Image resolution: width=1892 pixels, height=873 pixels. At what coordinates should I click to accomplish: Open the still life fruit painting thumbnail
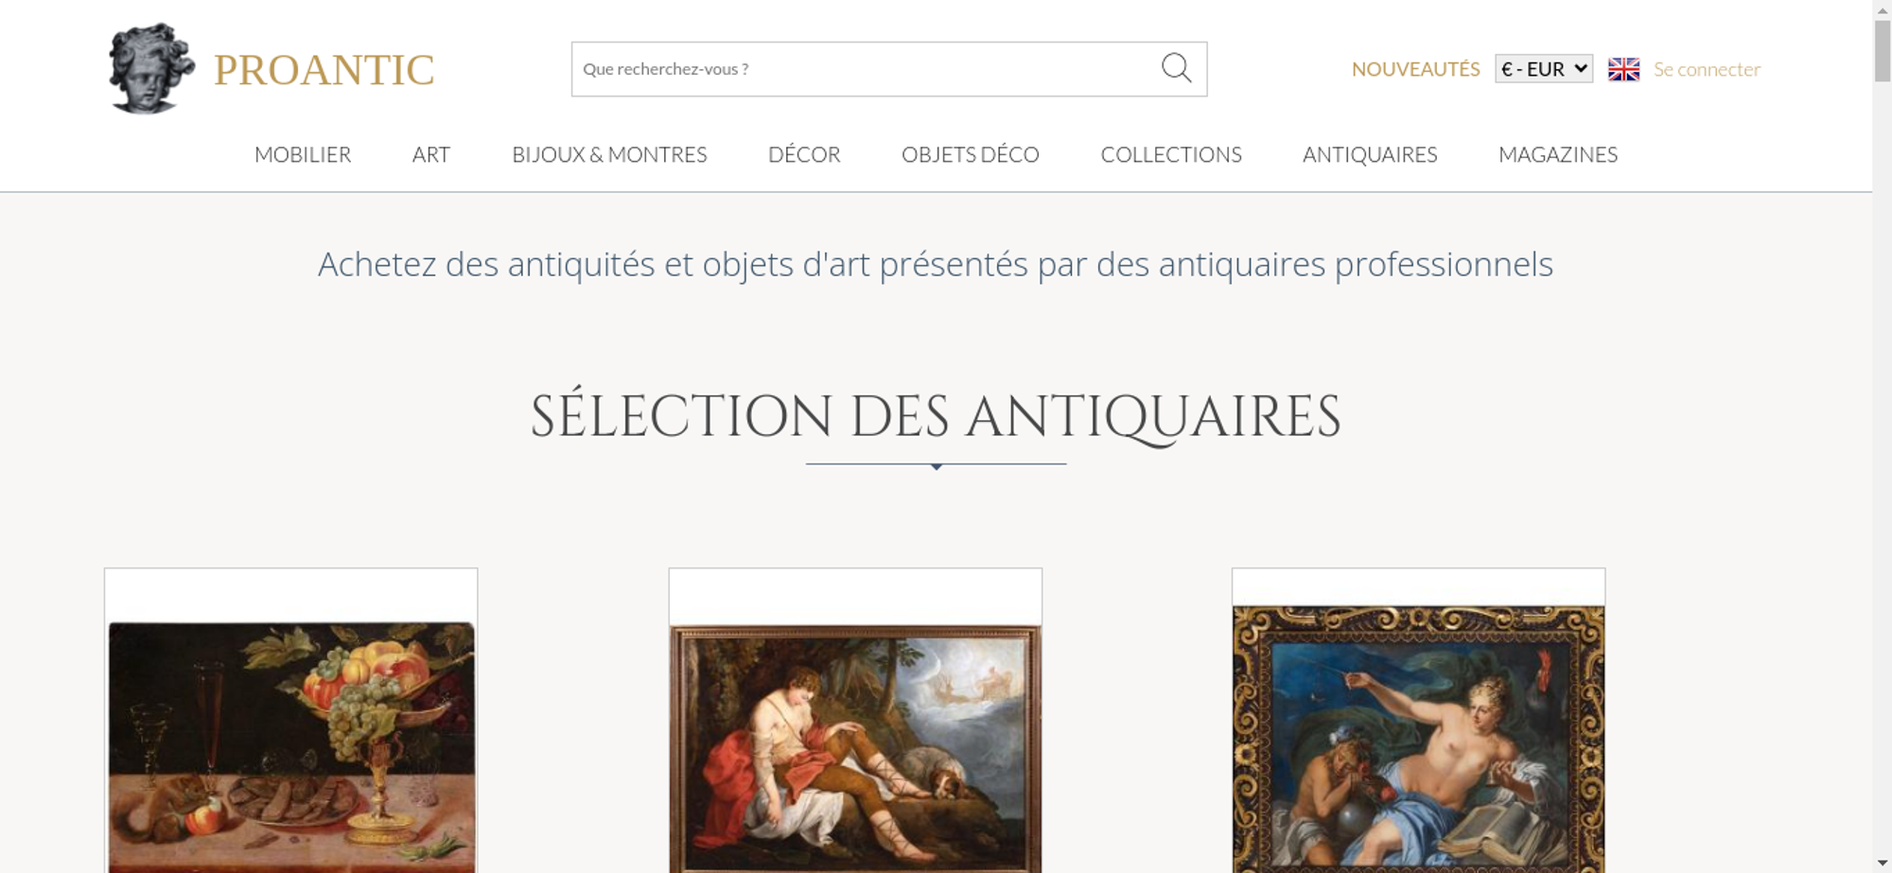291,747
